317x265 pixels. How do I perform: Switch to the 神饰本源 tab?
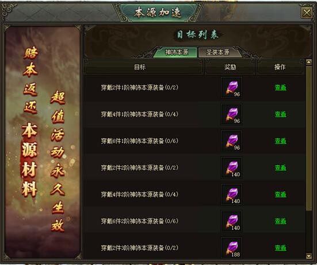tap(176, 52)
